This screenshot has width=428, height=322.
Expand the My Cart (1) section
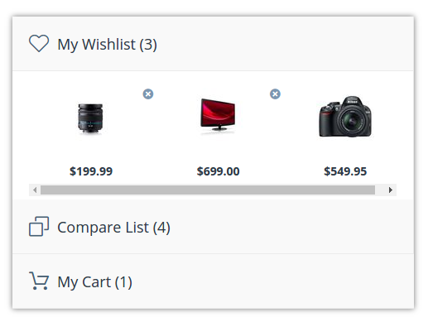tap(213, 281)
